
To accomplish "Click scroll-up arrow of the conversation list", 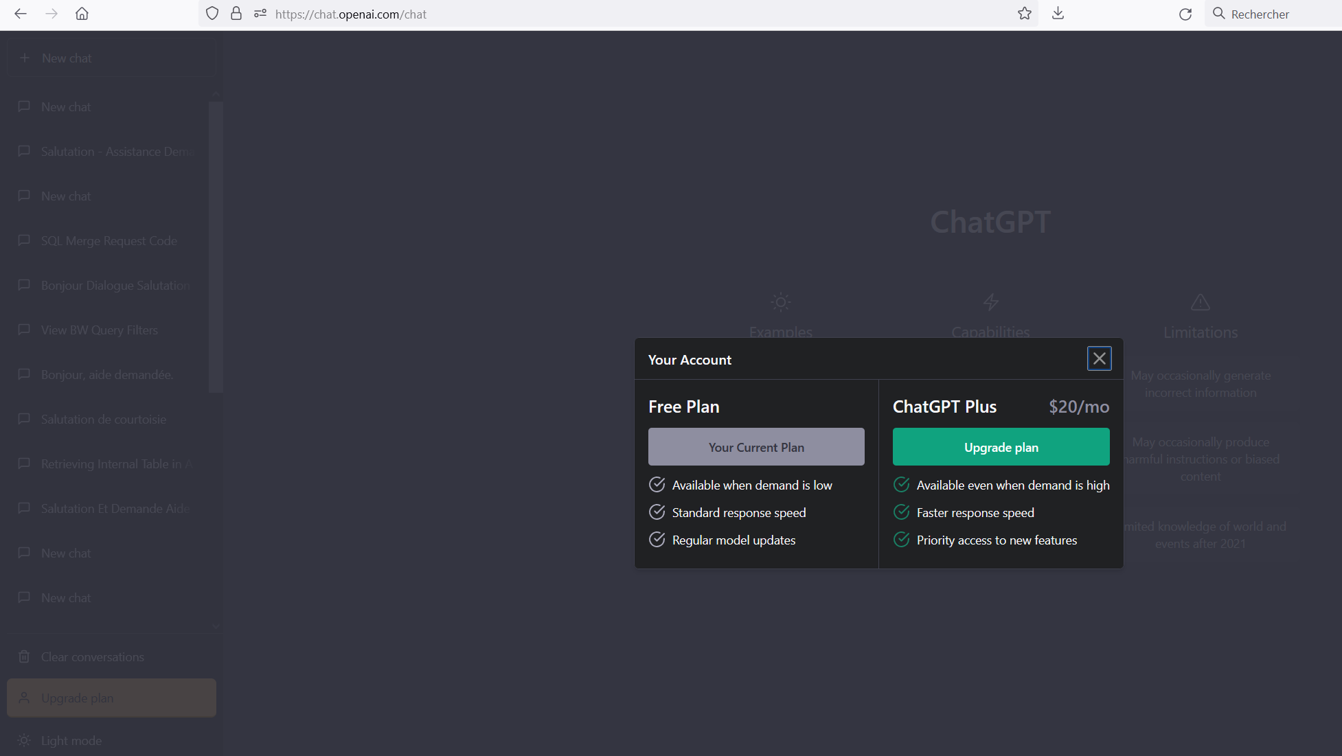I will coord(216,94).
